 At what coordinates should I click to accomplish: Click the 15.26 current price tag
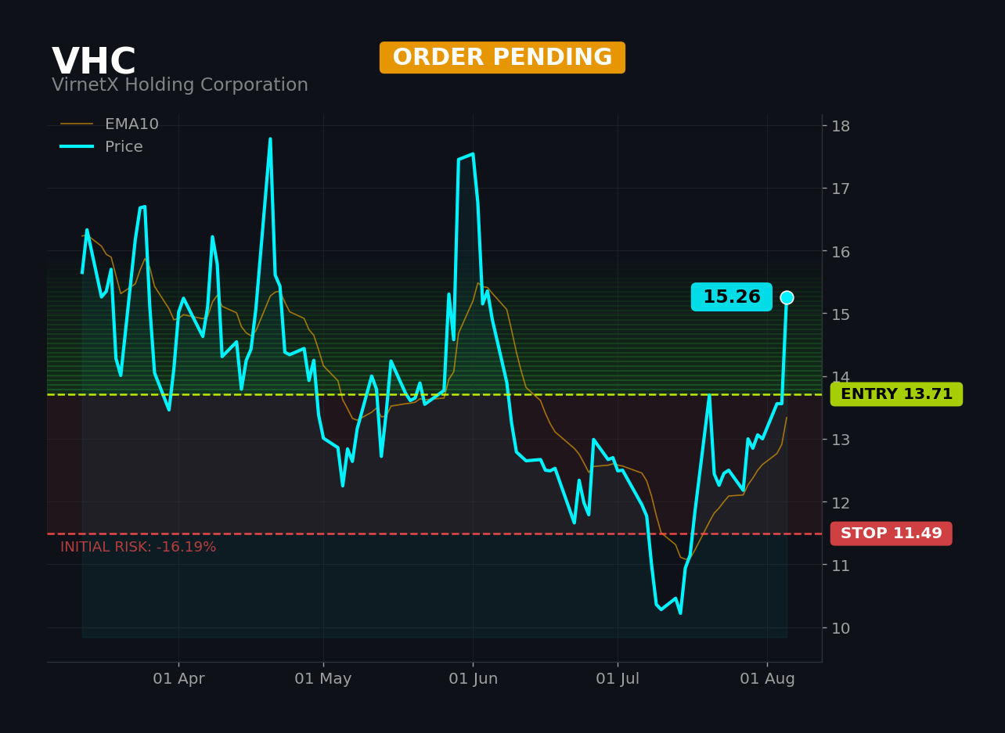point(731,297)
